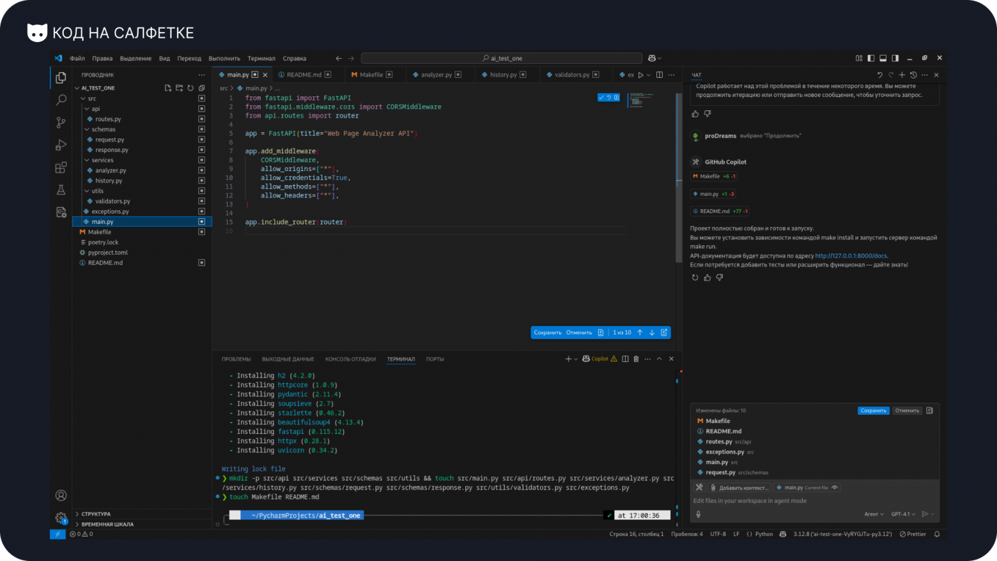The image size is (997, 561).
Task: Toggle the primary side bar layout button
Action: coord(870,58)
